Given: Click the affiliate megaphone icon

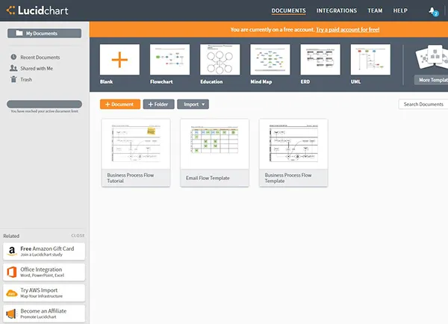Looking at the screenshot, I should [11, 314].
